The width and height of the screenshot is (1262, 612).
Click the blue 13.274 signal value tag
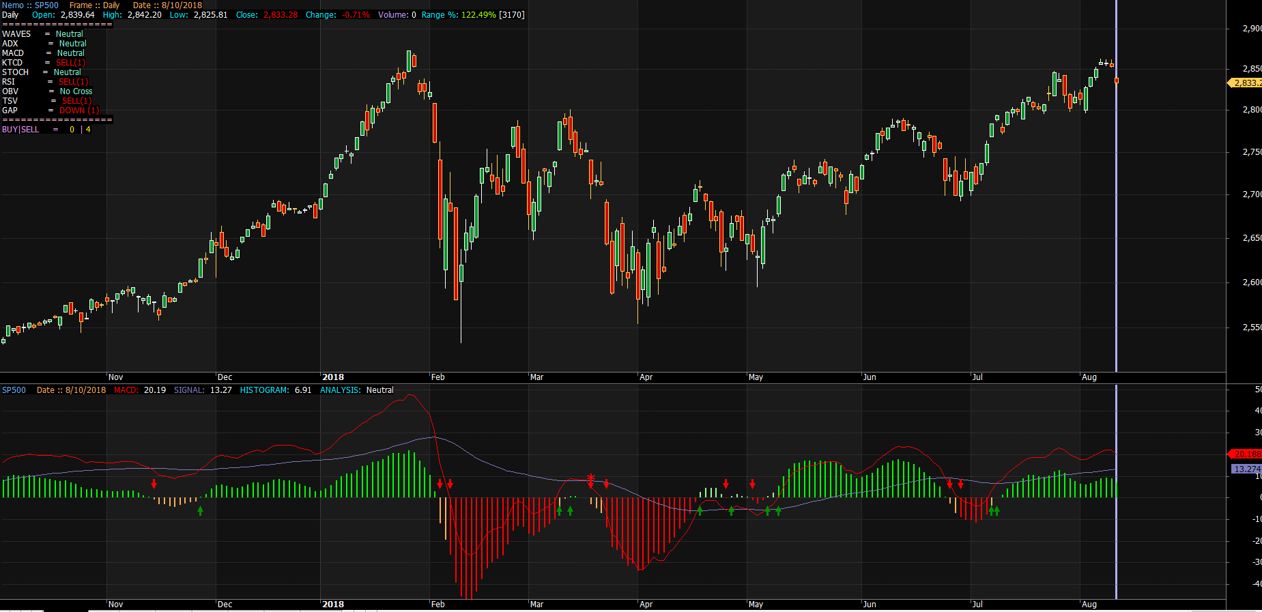coord(1246,469)
